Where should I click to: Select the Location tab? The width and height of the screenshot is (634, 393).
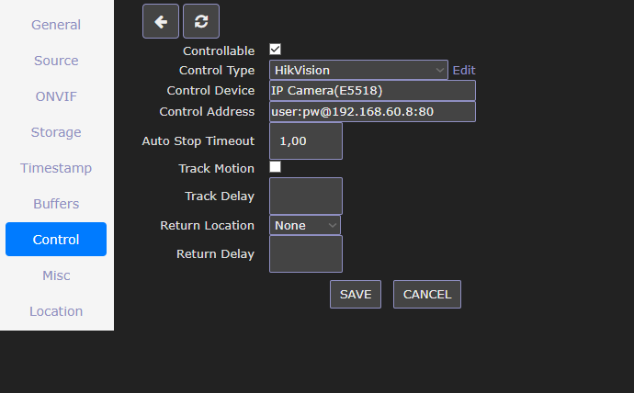[56, 311]
